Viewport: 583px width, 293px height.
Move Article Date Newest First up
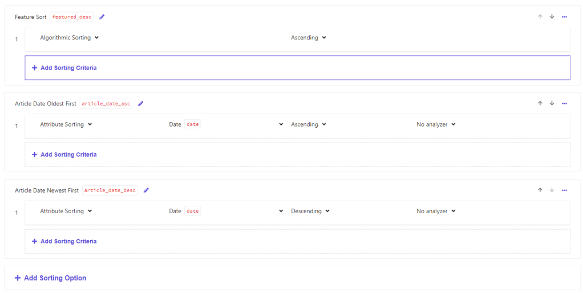coord(540,190)
